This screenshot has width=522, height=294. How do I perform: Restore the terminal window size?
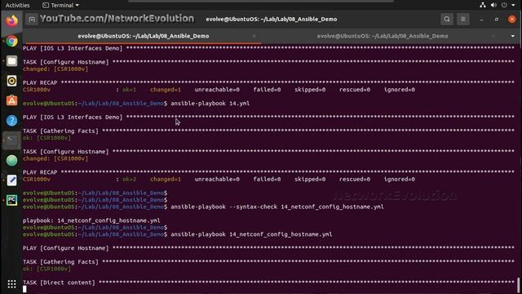(497, 20)
